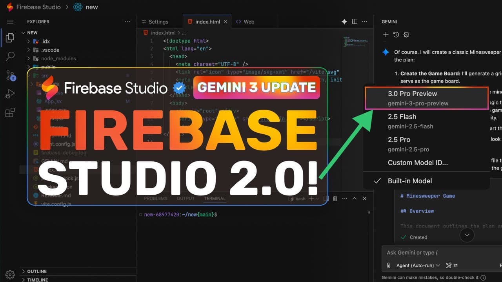Kill terminal with the trash icon
Screen dimensions: 502x282
335,199
